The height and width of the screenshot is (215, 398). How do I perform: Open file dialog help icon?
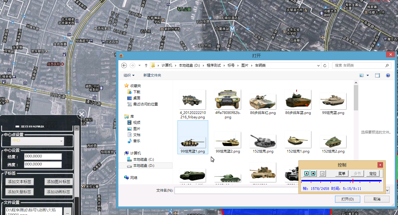[x=388, y=75]
